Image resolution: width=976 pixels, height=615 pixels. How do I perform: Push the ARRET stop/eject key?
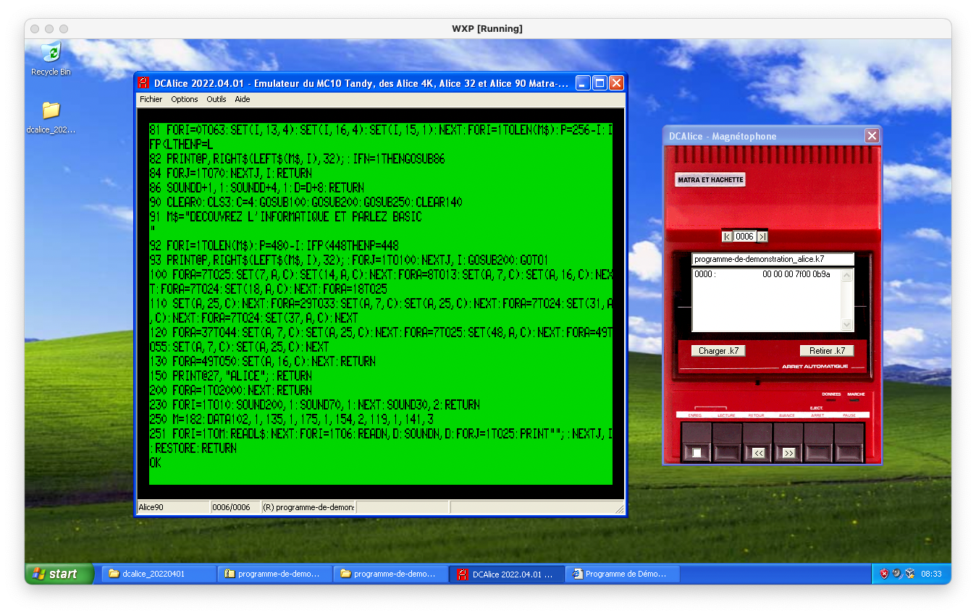[818, 443]
